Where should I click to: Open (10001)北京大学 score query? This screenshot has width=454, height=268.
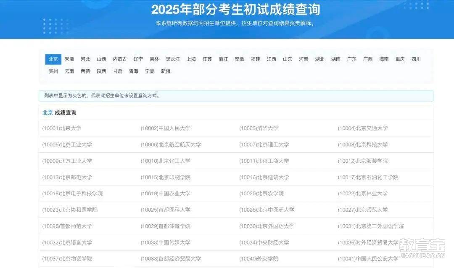(x=62, y=128)
